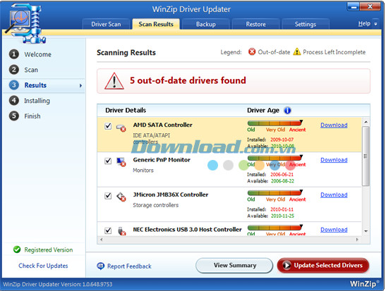This screenshot has width=386, height=291.
Task: Click NEC Electronics USB 3.0 Host Controller name
Action: pyautogui.click(x=187, y=230)
